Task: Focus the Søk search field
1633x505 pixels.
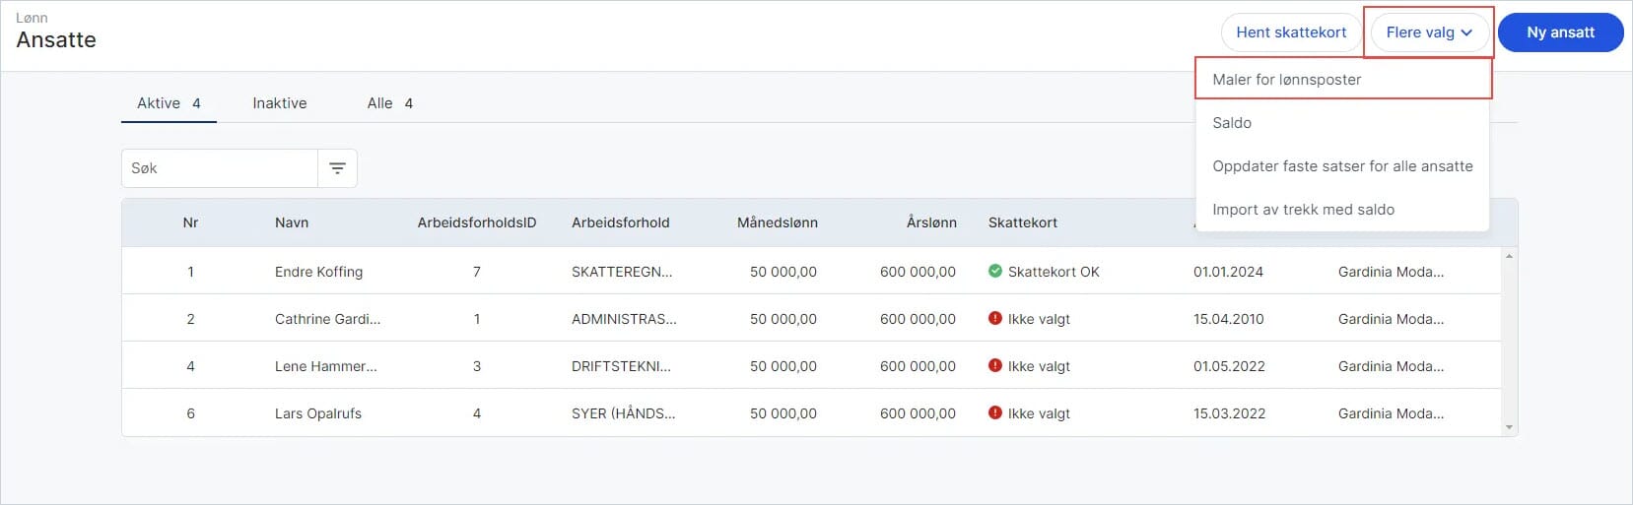Action: pos(220,168)
